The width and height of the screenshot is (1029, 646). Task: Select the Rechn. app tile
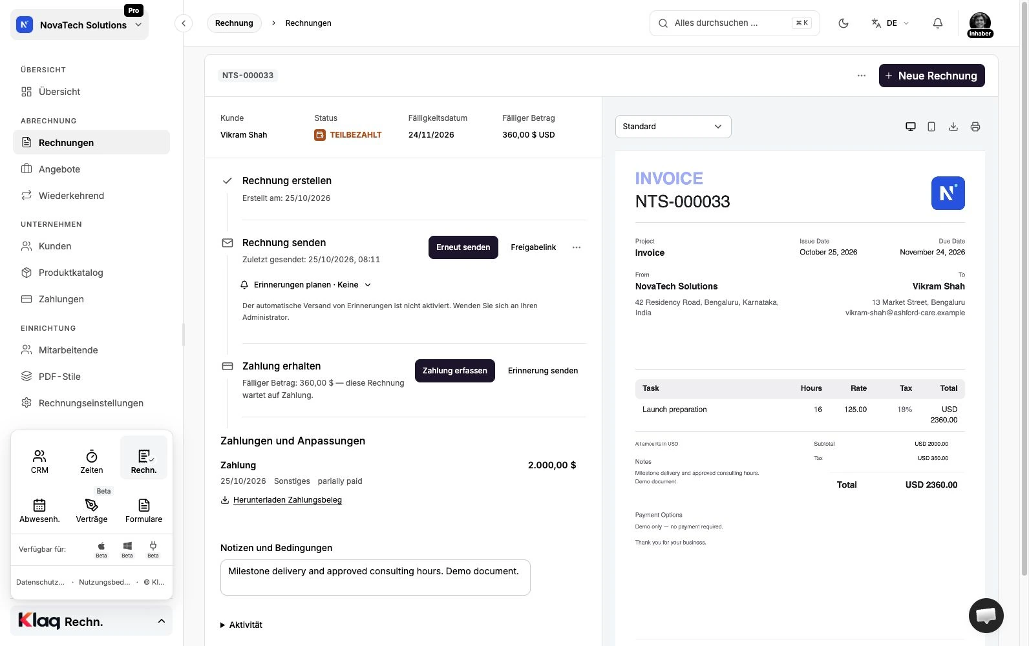[x=143, y=457]
